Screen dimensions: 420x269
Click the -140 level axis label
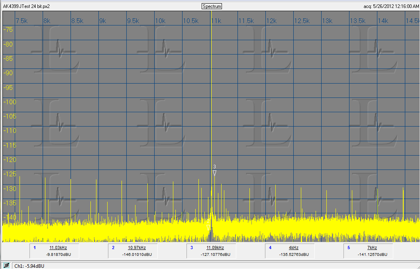(10, 217)
